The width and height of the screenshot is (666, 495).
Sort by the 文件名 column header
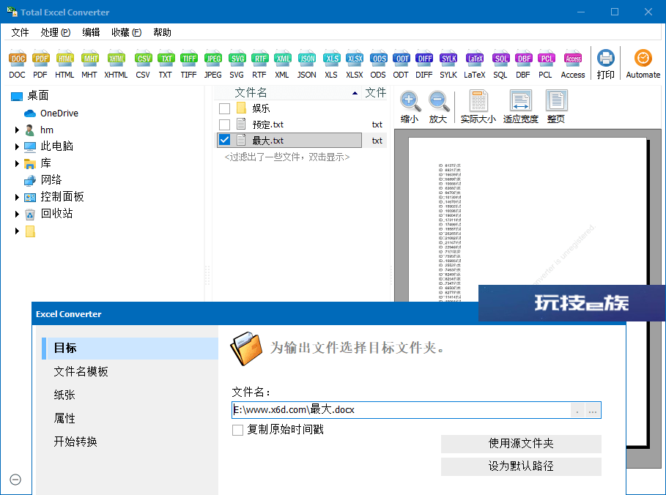click(x=288, y=92)
